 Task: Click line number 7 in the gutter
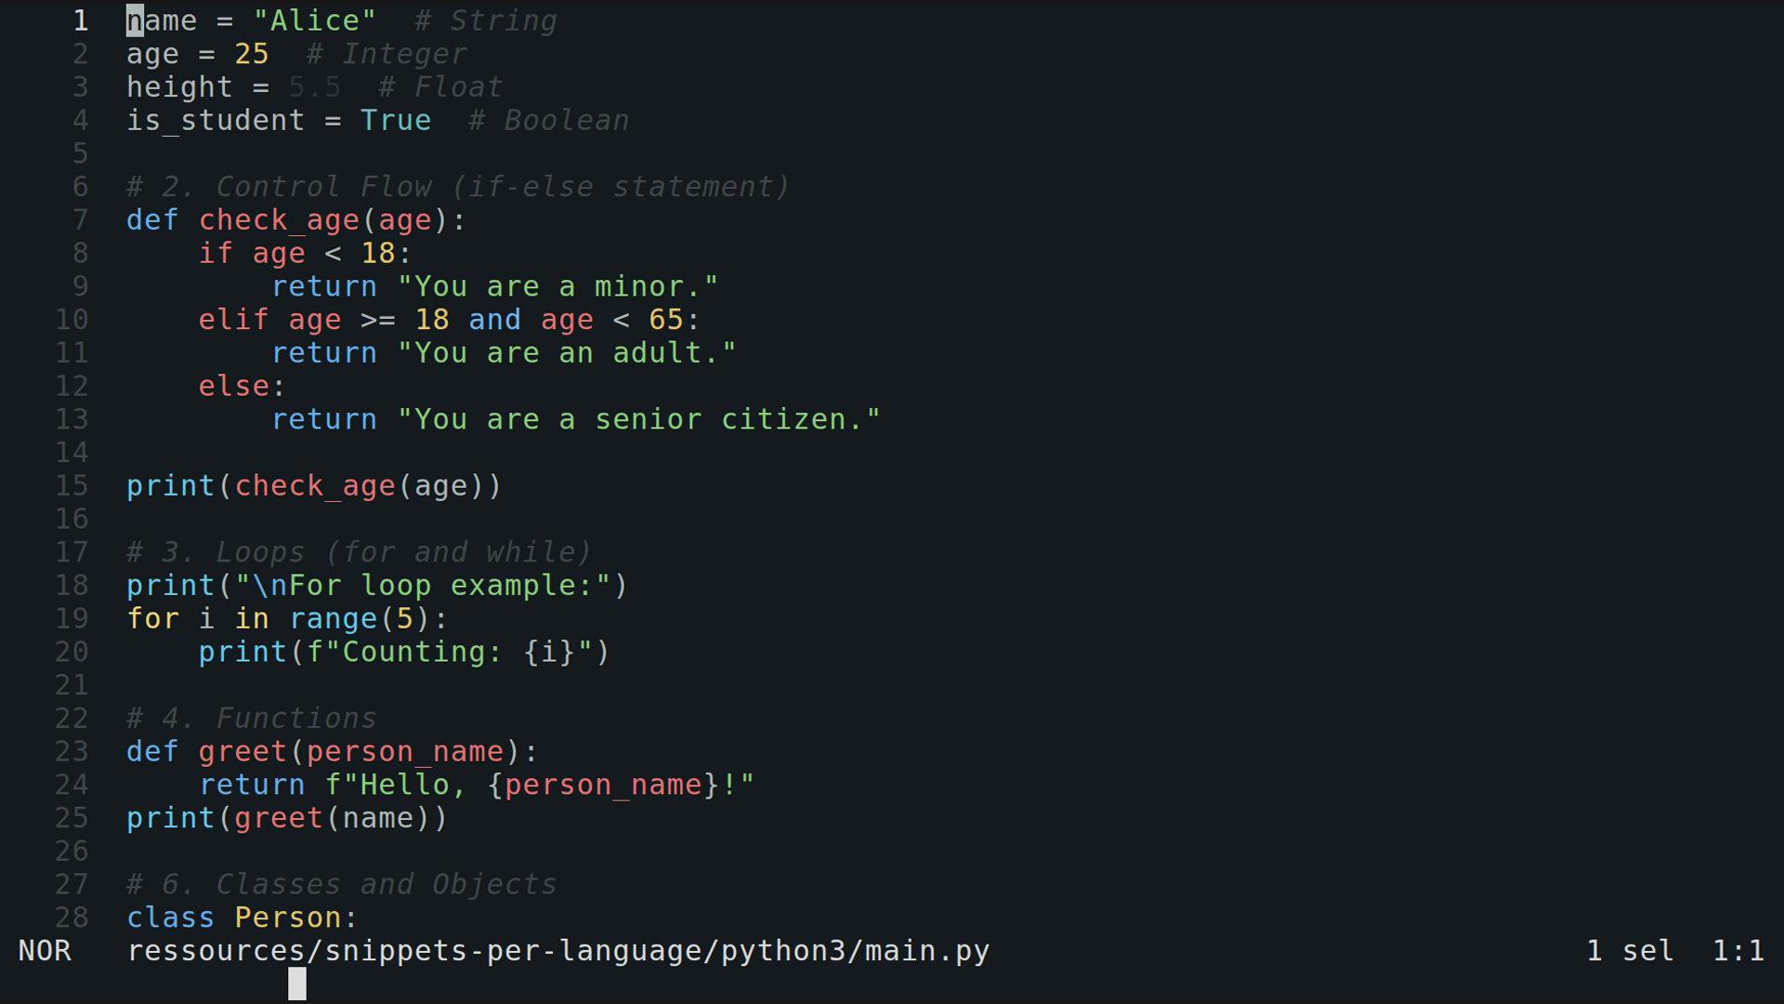79,219
